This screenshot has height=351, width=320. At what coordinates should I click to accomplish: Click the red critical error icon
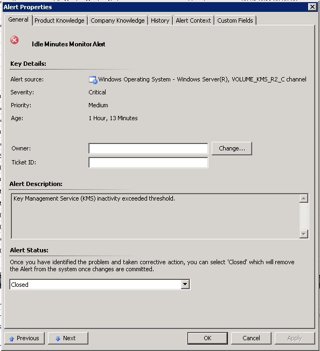pyautogui.click(x=15, y=40)
